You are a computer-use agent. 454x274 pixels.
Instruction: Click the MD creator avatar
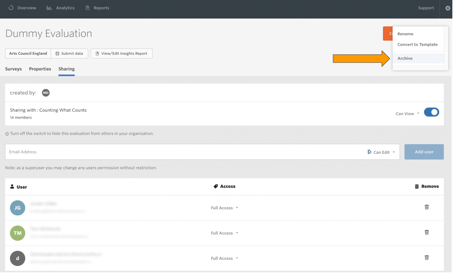point(46,93)
